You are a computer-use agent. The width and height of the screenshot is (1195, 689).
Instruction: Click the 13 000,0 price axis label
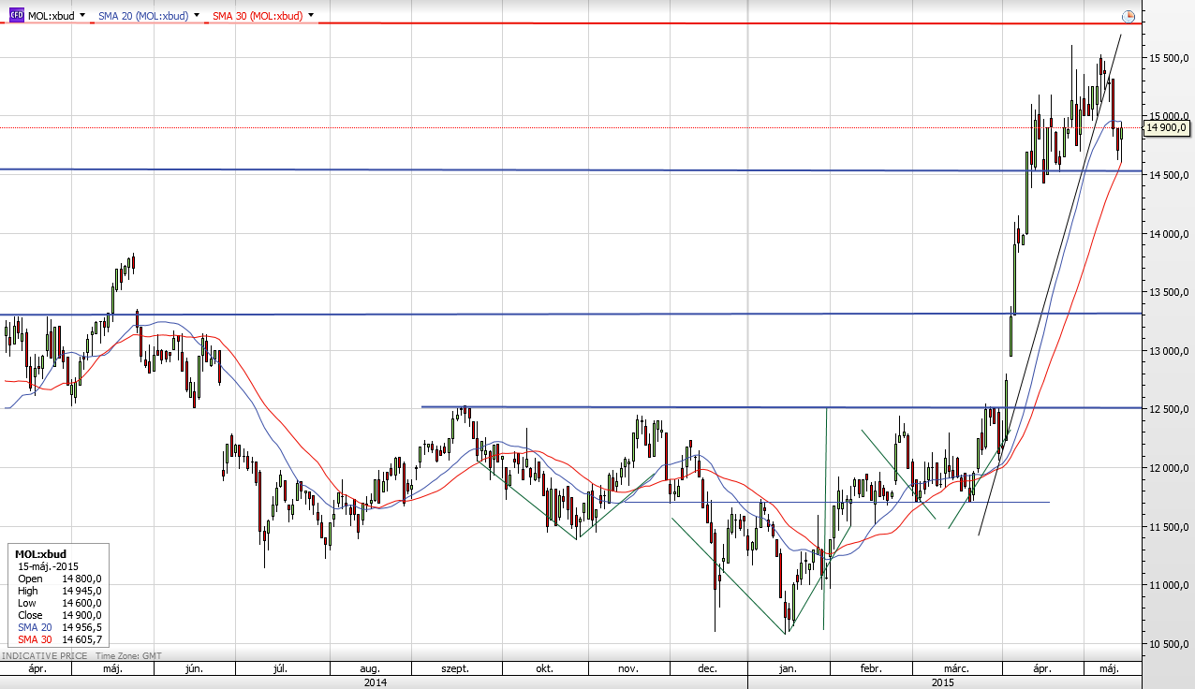1168,351
